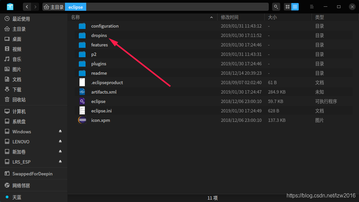Image resolution: width=359 pixels, height=202 pixels.
Task: Click the Windows drive icon
Action: coord(7,132)
